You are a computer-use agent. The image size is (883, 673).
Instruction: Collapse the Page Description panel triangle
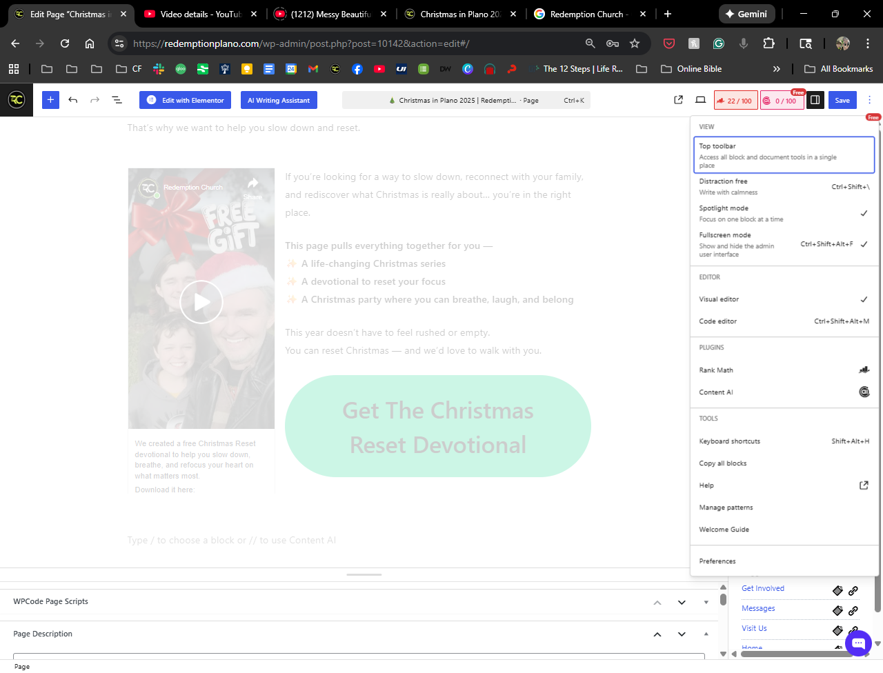[706, 634]
